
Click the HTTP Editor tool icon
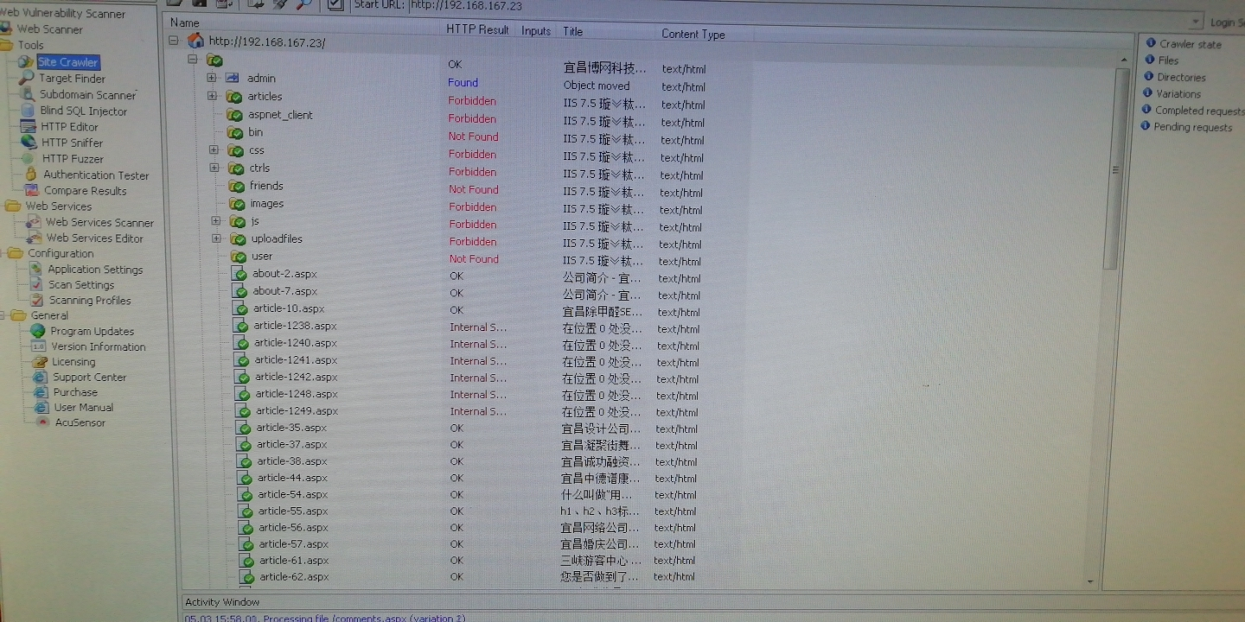click(x=29, y=126)
